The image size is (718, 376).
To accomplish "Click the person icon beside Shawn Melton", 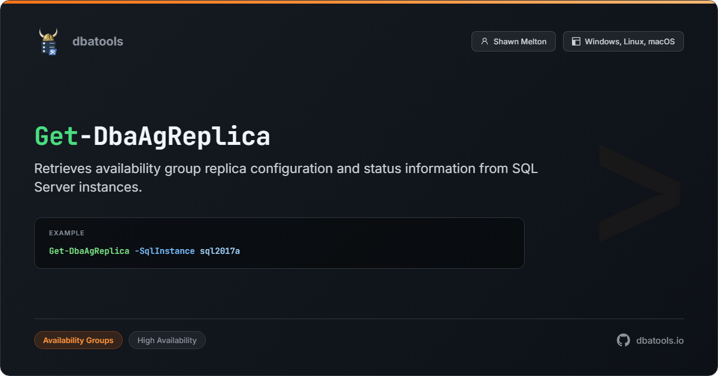I will (x=485, y=41).
